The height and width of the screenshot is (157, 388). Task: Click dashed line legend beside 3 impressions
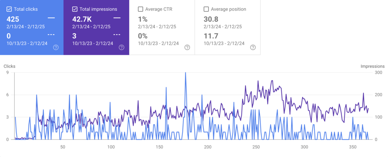[x=117, y=35]
